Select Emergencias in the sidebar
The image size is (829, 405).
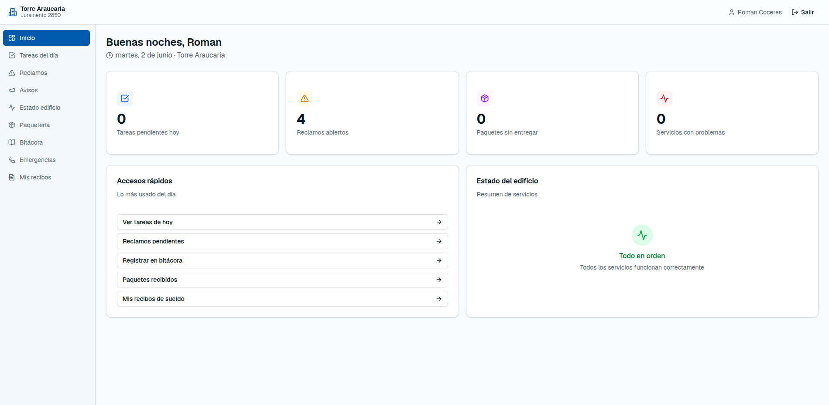(46, 160)
